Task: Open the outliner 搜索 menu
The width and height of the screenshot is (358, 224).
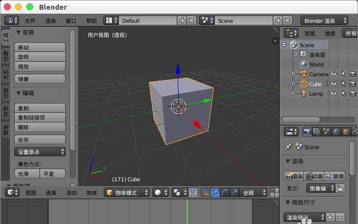Action: pyautogui.click(x=330, y=34)
